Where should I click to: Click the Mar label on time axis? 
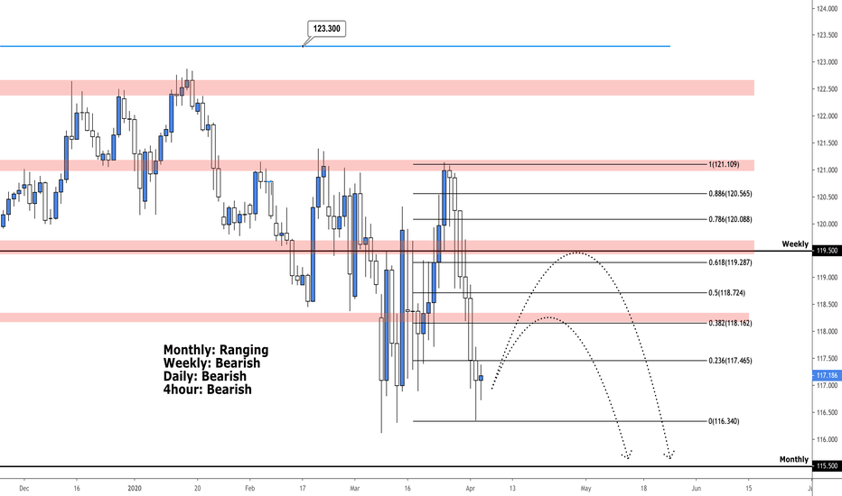pos(354,489)
